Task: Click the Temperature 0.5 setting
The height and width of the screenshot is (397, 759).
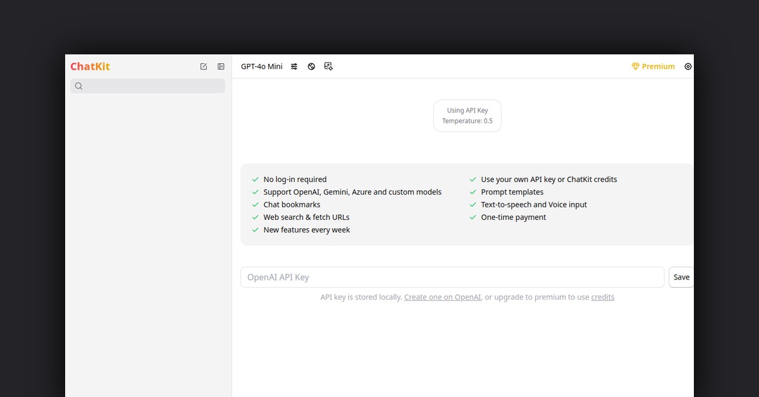Action: click(x=467, y=121)
